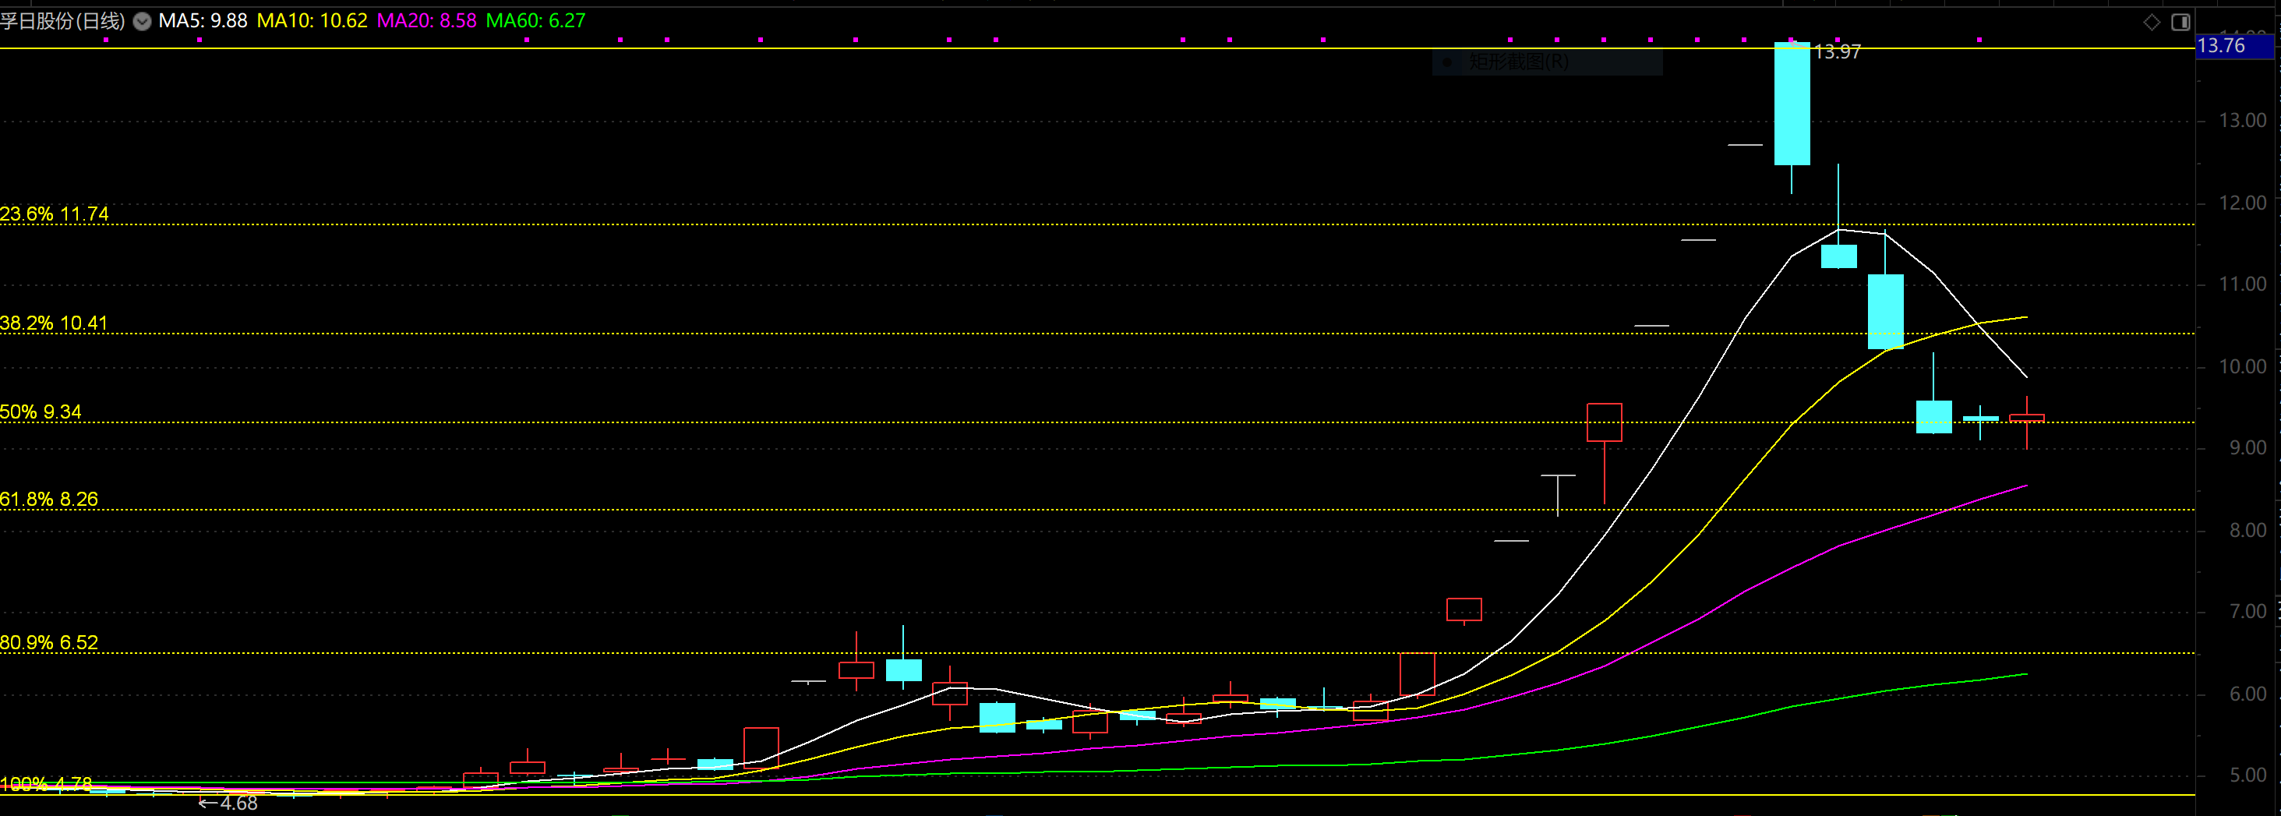Click the 5.00 price axis label
This screenshot has height=816, width=2281.
pyautogui.click(x=2248, y=776)
